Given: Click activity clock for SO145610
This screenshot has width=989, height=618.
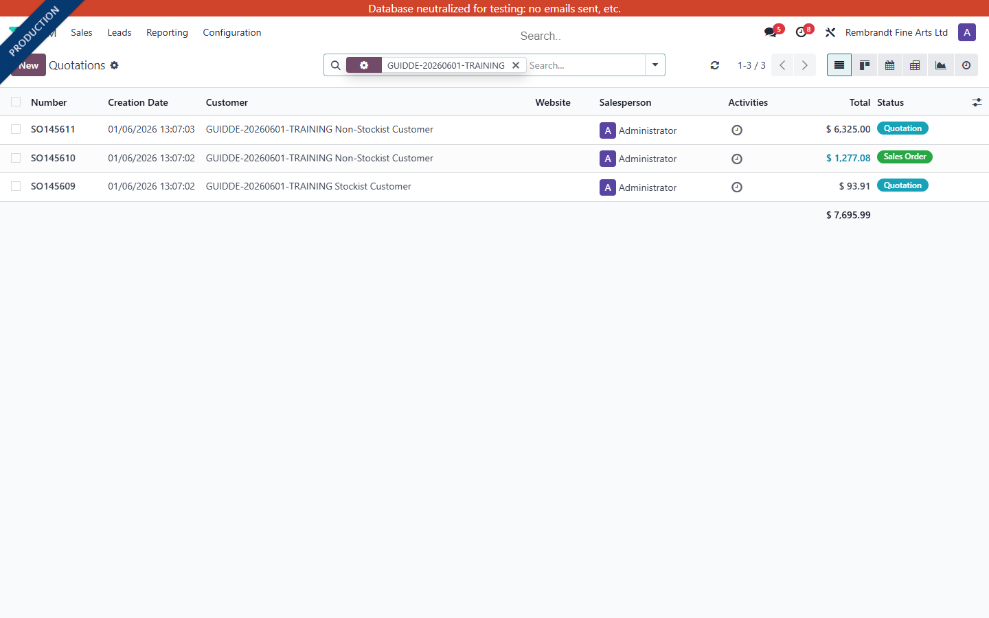Looking at the screenshot, I should (x=737, y=159).
